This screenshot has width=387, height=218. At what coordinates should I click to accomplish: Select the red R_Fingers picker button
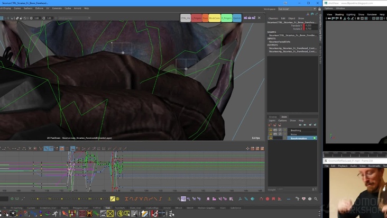196,18
